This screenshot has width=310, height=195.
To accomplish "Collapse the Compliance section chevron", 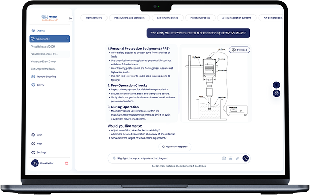I will [x=67, y=39].
